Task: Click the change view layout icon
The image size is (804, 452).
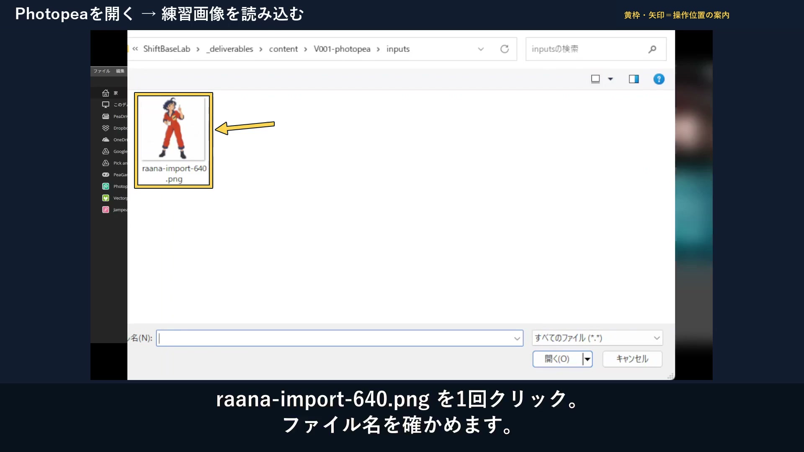Action: [595, 79]
